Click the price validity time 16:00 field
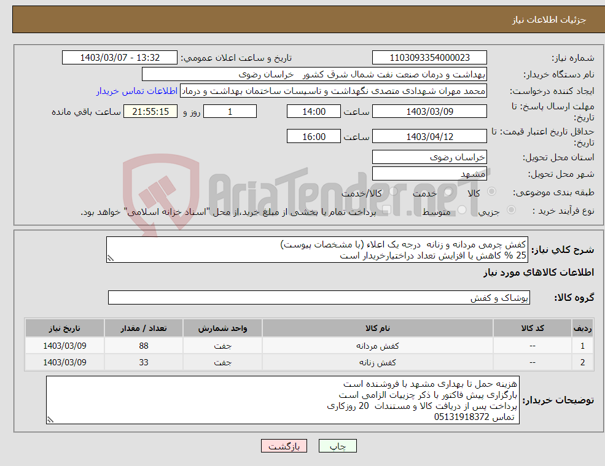Image resolution: width=605 pixels, height=466 pixels. (x=314, y=136)
